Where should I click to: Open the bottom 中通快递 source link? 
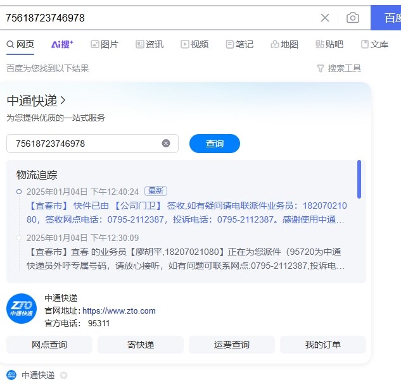pyautogui.click(x=38, y=375)
